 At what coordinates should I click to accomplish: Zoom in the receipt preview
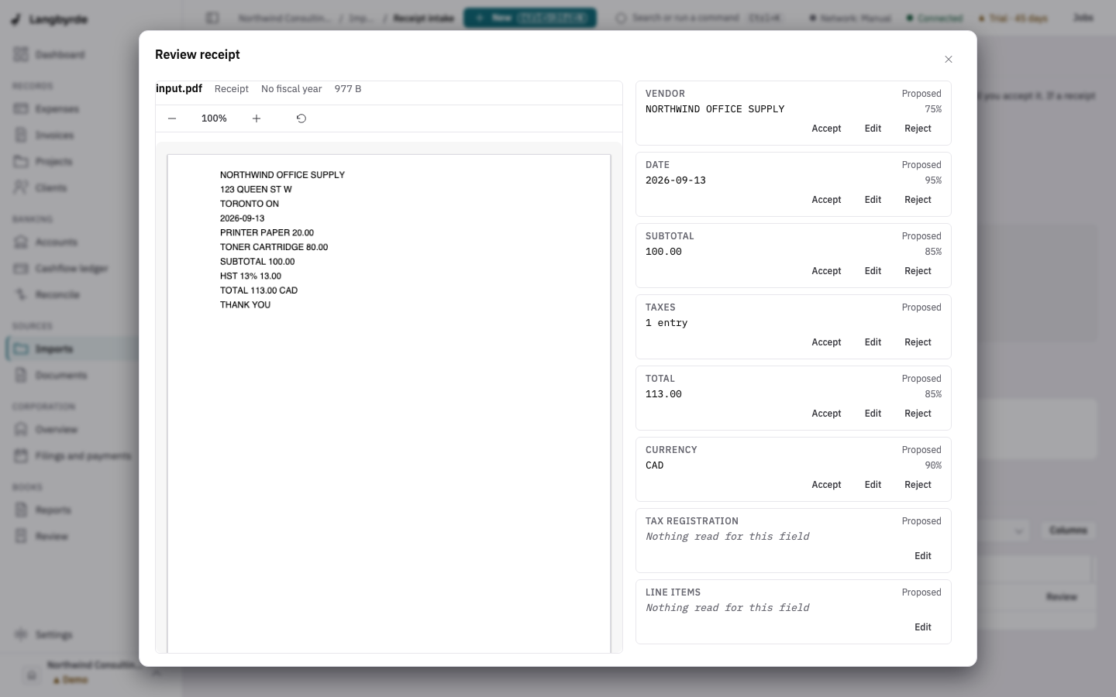coord(257,118)
